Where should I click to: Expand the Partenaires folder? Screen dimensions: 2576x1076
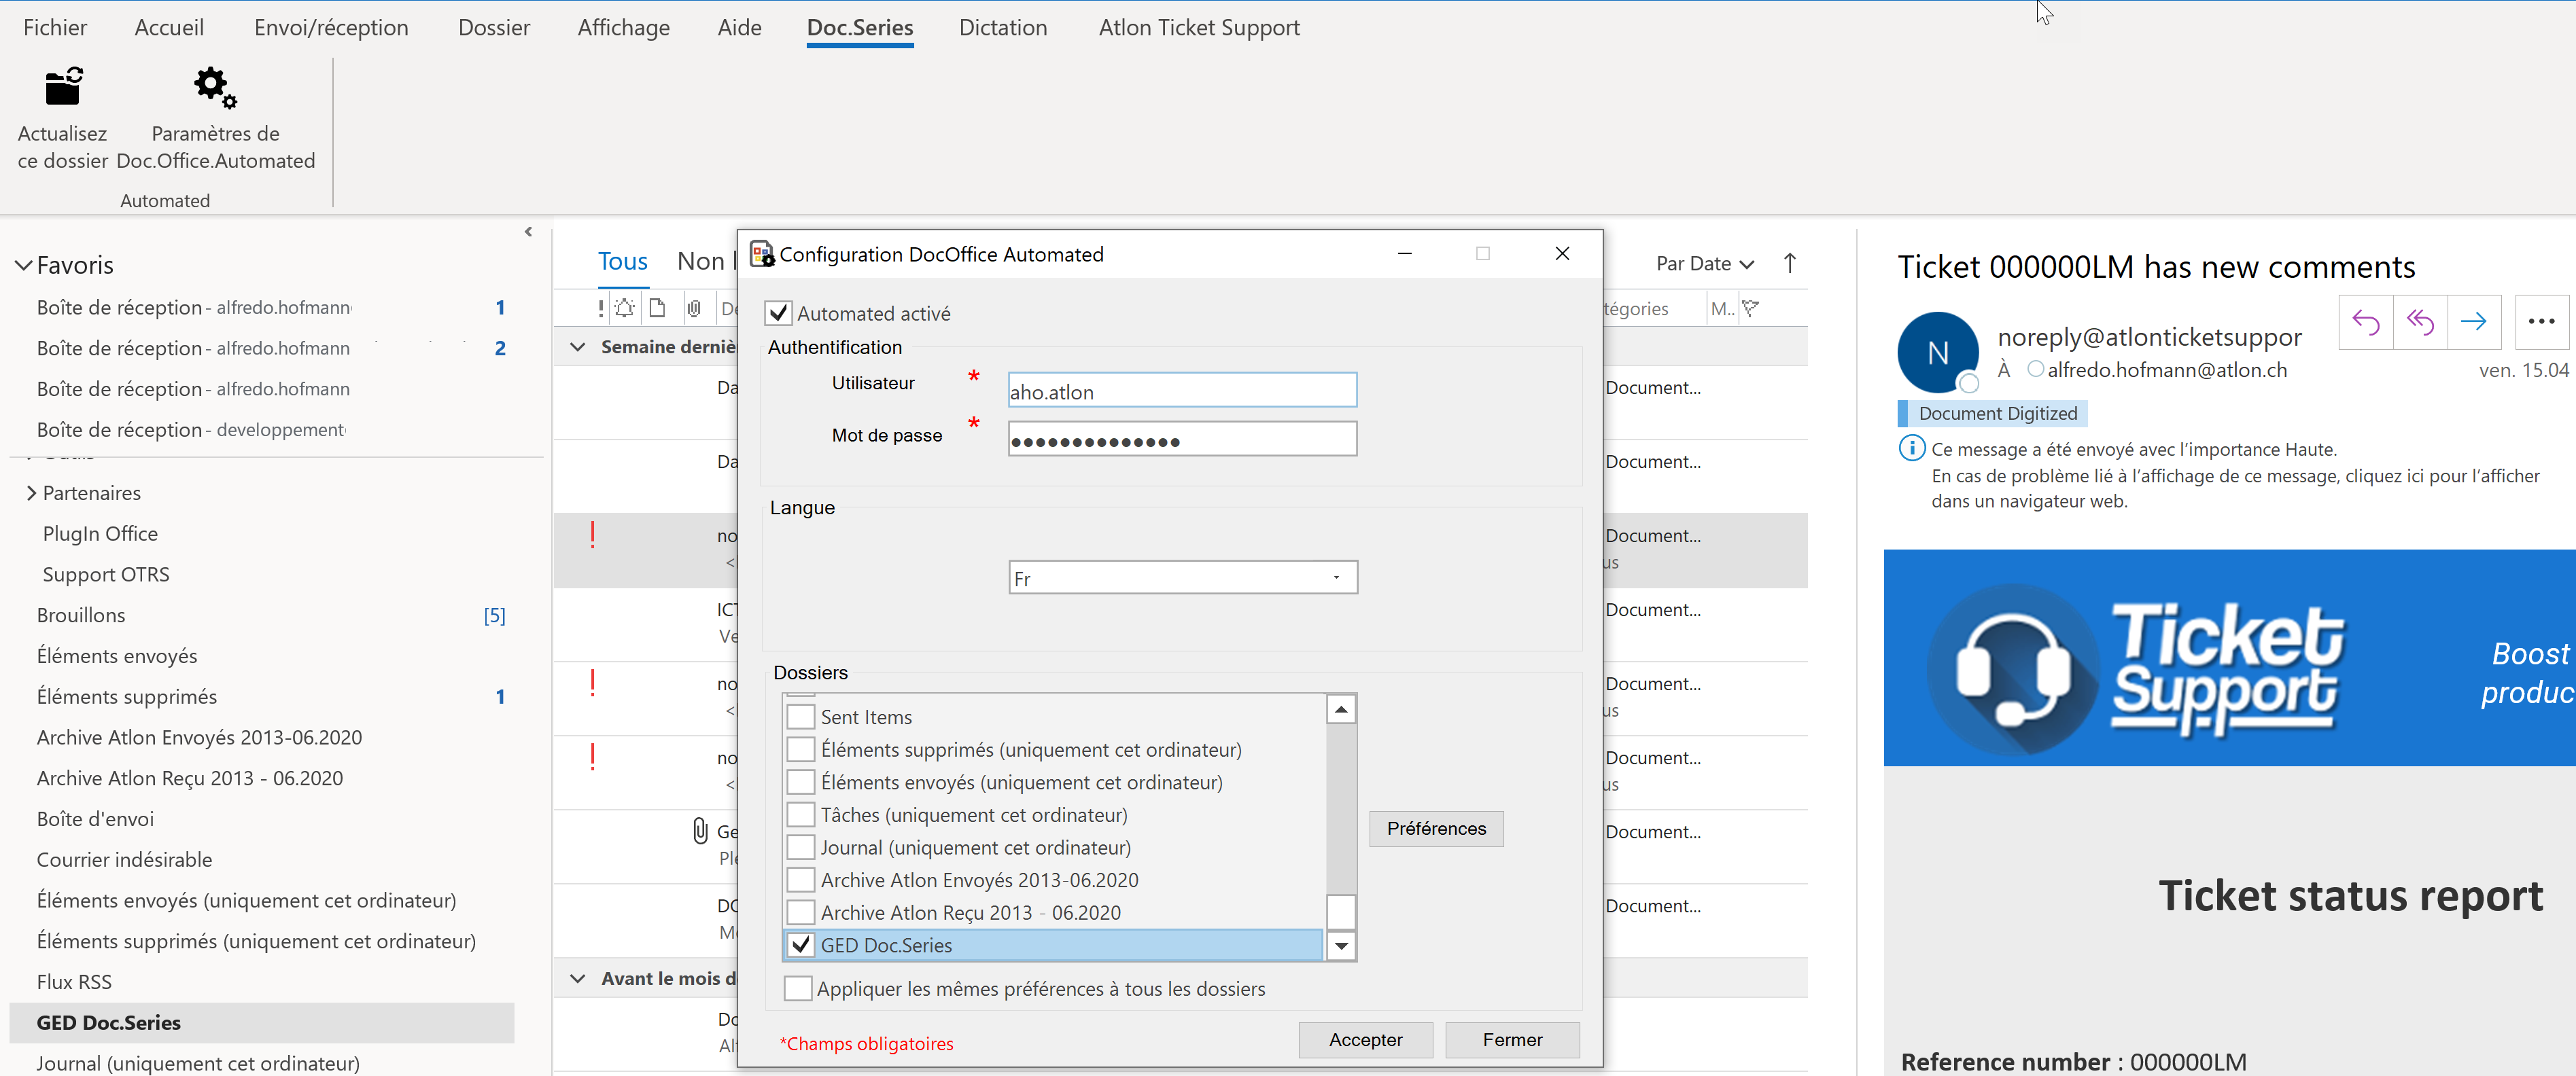[31, 492]
